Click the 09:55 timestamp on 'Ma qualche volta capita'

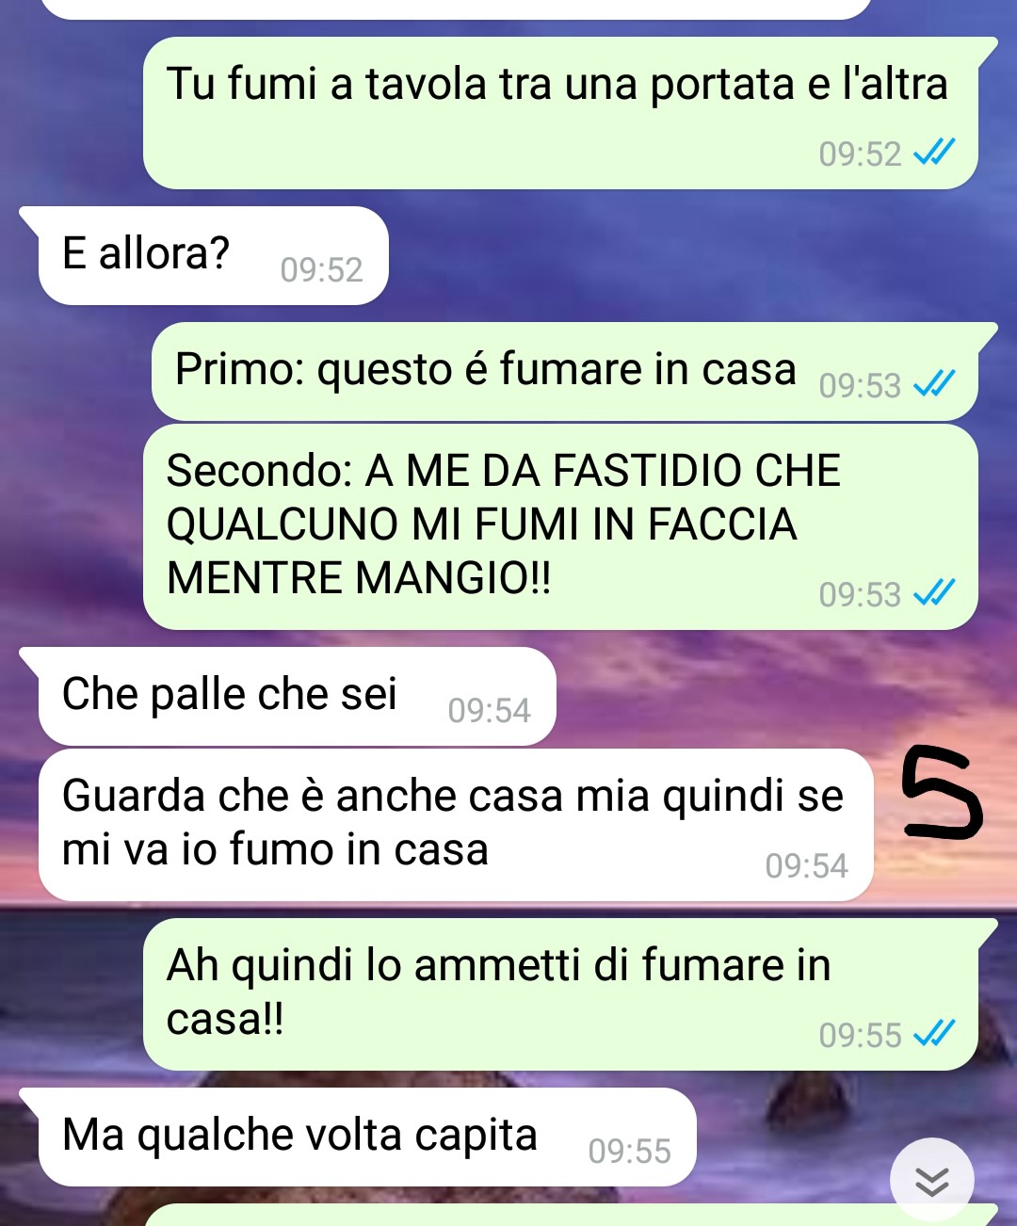[629, 1152]
